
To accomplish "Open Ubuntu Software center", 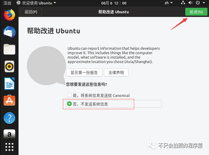I will tap(9, 100).
